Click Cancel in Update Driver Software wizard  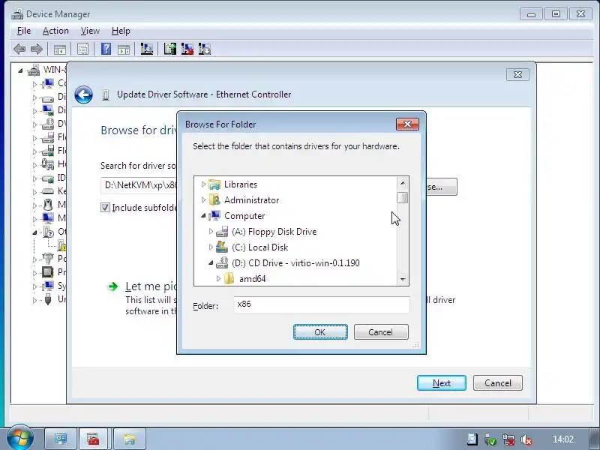[497, 382]
